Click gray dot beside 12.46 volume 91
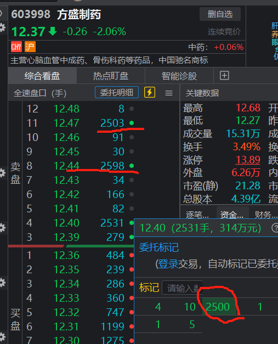Viewport: 278px width, 344px height. coord(132,137)
